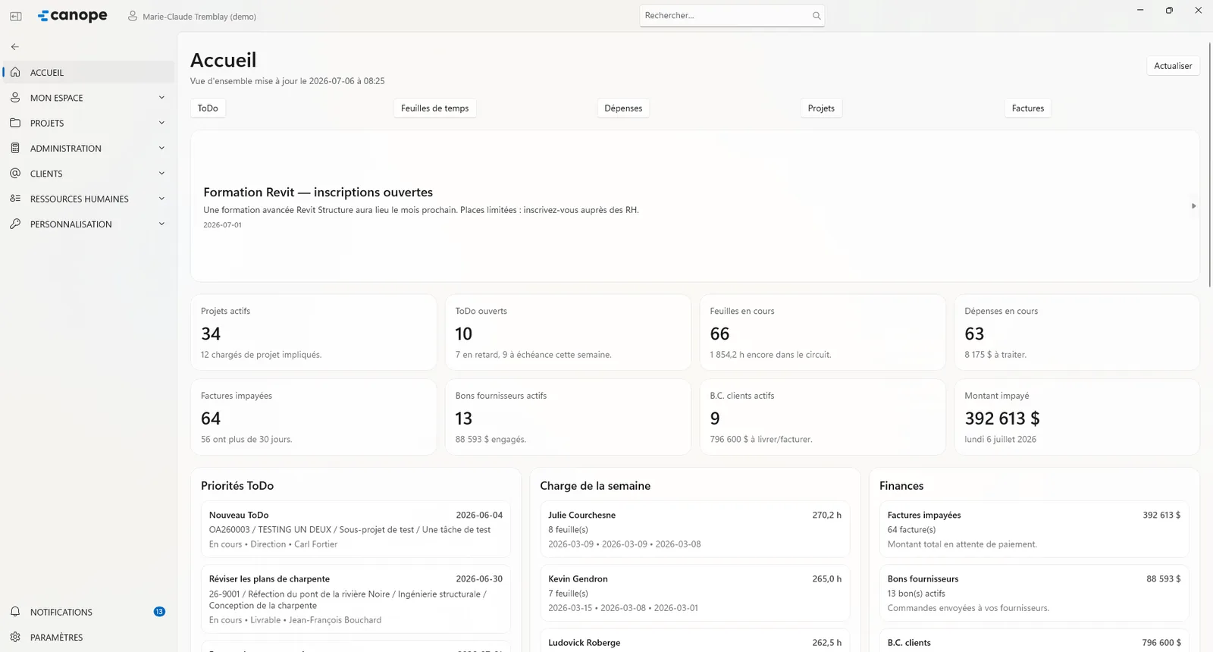Open the Factures impayées 64 card
Viewport: 1213px width, 652px height.
coord(313,417)
